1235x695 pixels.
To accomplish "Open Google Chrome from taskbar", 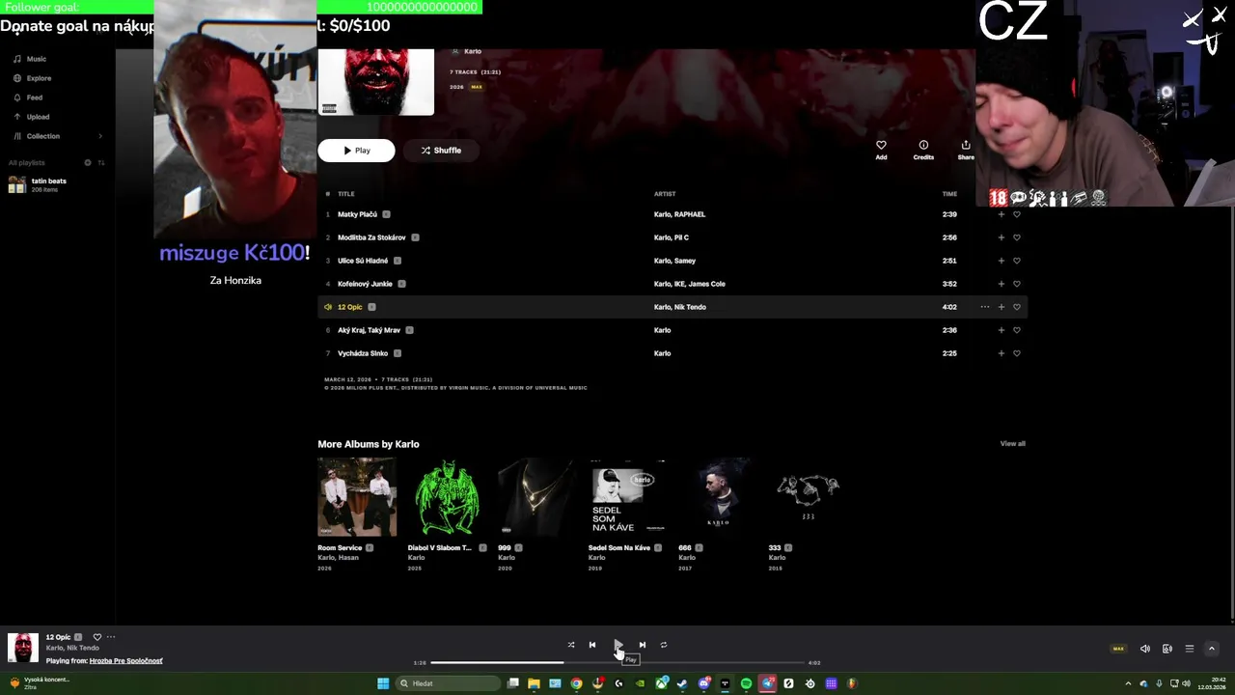I will coord(576,683).
